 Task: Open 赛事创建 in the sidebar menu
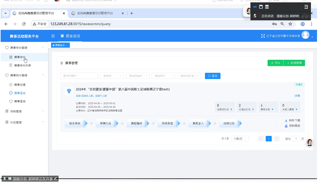(20, 84)
